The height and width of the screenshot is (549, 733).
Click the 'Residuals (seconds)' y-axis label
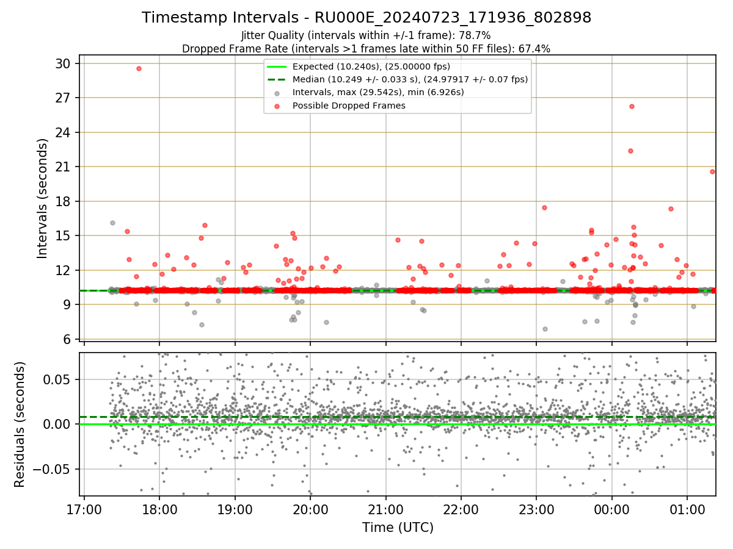click(20, 424)
